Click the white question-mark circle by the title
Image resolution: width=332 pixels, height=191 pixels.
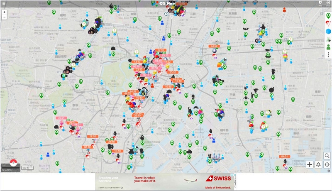click(x=166, y=14)
